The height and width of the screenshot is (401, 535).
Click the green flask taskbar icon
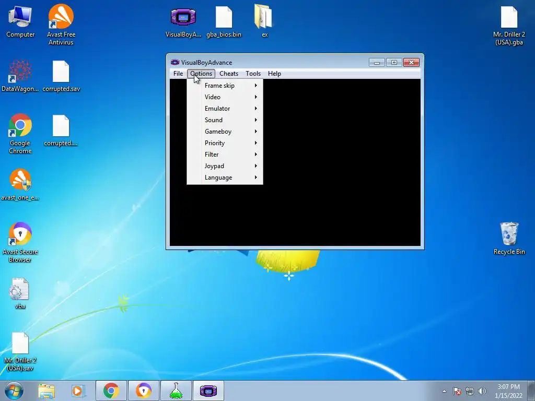176,391
